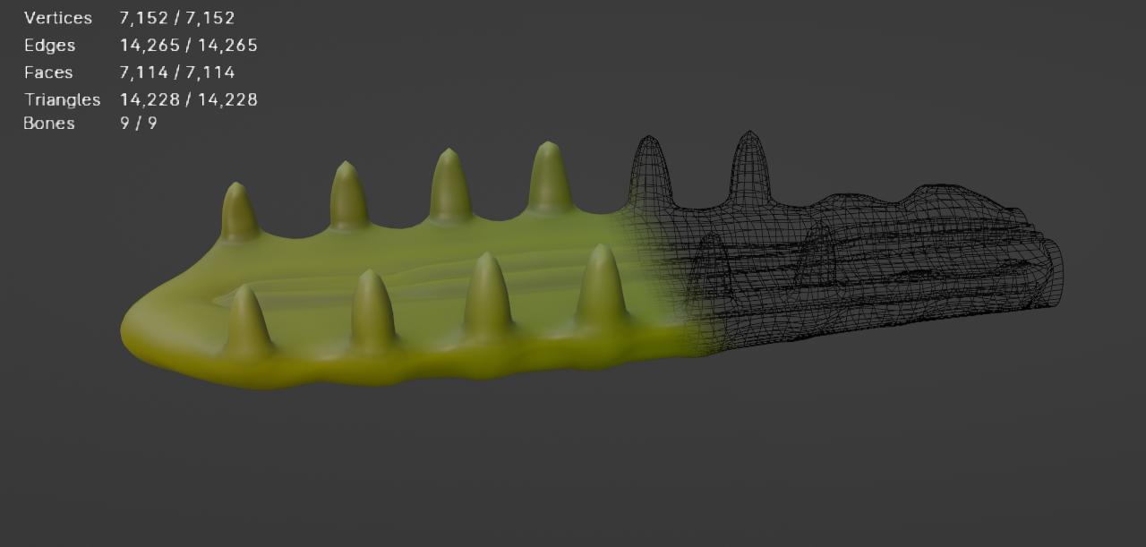The width and height of the screenshot is (1146, 547).
Task: Select the 7,114 / 7,114 faces count
Action: pyautogui.click(x=176, y=73)
